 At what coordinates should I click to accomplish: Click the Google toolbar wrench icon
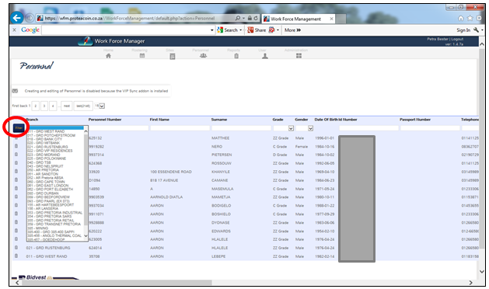point(476,30)
